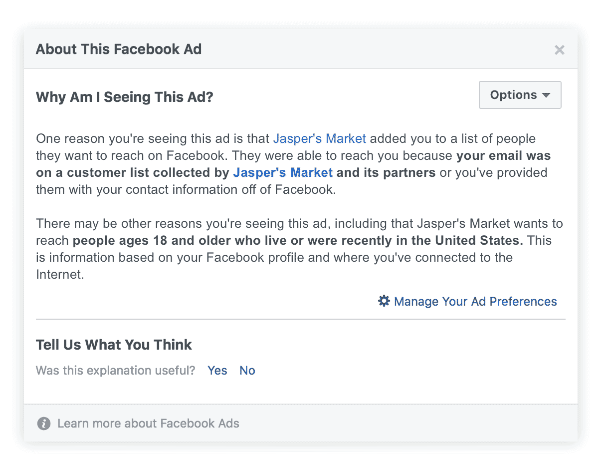Click the arrow on the Options button
This screenshot has height=470, width=603.
pos(546,95)
